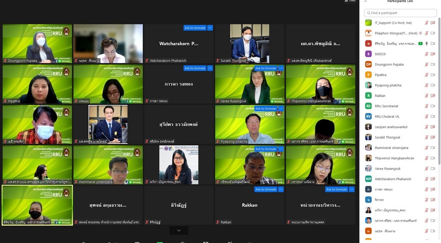Click muted mic icon for Doungporn Pupaka in list
This screenshot has width=441, height=243.
(x=426, y=64)
